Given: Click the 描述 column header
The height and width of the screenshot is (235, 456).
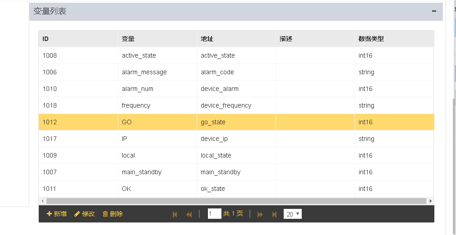Looking at the screenshot, I should (315, 39).
